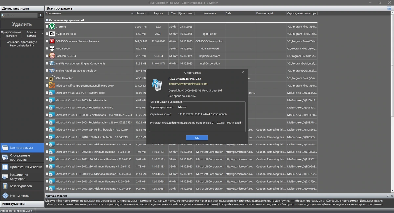
Task: Click the µTorrent program icon
Action: click(x=52, y=27)
